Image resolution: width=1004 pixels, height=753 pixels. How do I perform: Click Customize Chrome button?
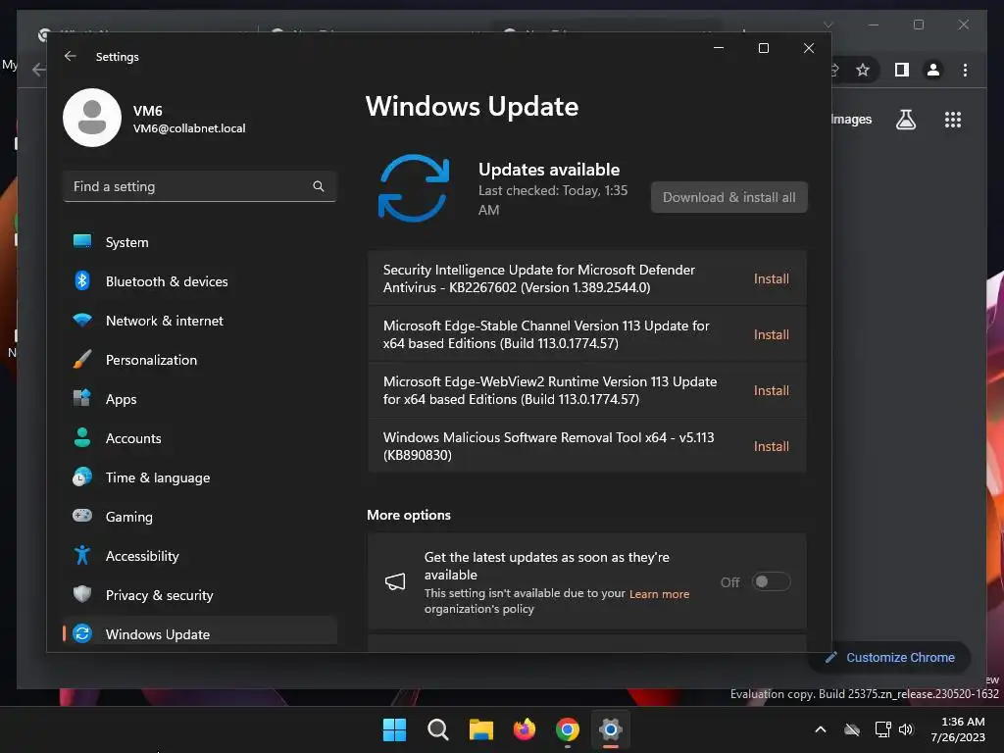point(890,658)
